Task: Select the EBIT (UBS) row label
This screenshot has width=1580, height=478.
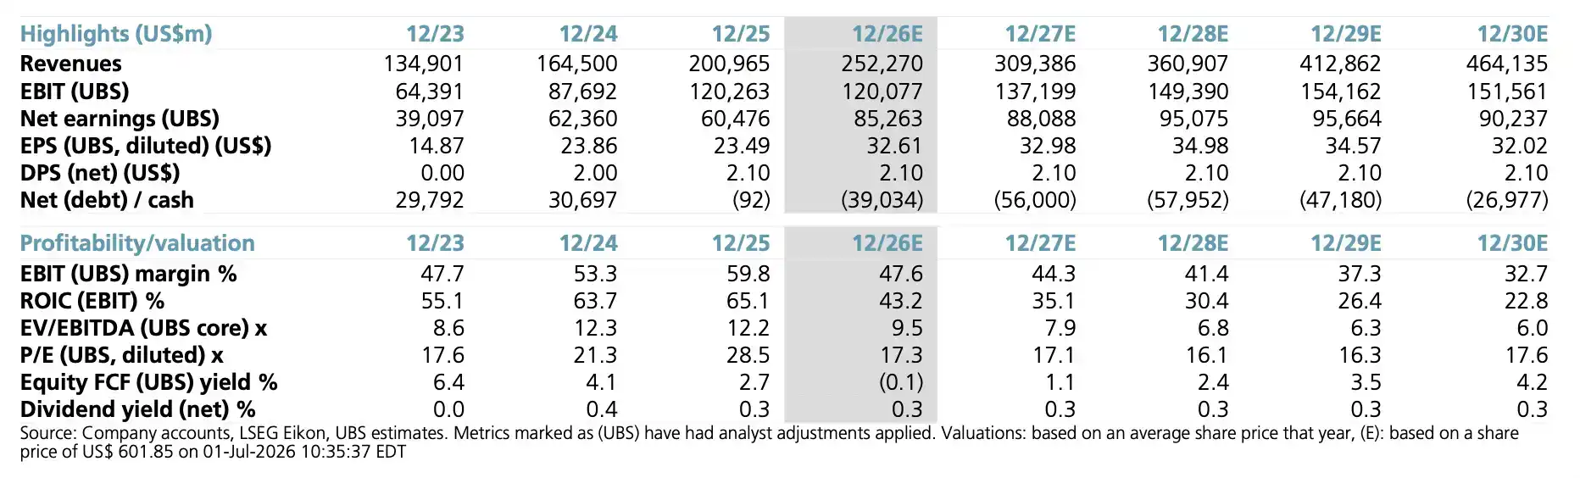Action: click(x=75, y=91)
